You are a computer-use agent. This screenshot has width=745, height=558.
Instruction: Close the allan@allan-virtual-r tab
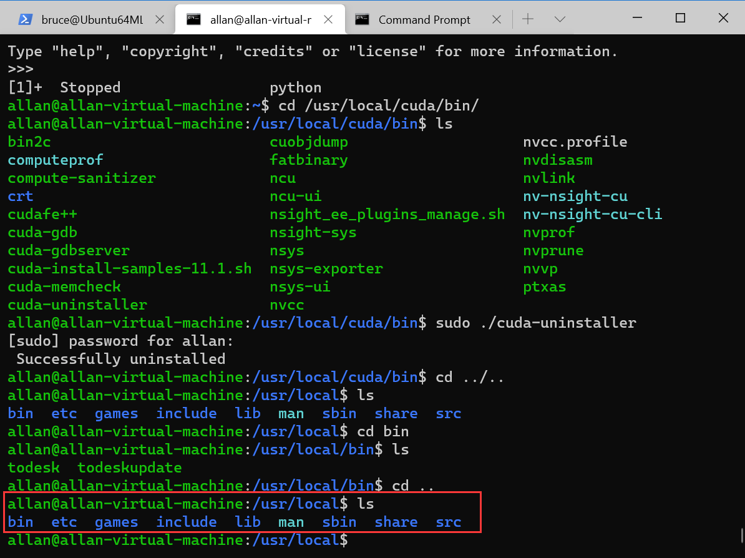328,19
